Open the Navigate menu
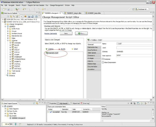 click(11, 5)
